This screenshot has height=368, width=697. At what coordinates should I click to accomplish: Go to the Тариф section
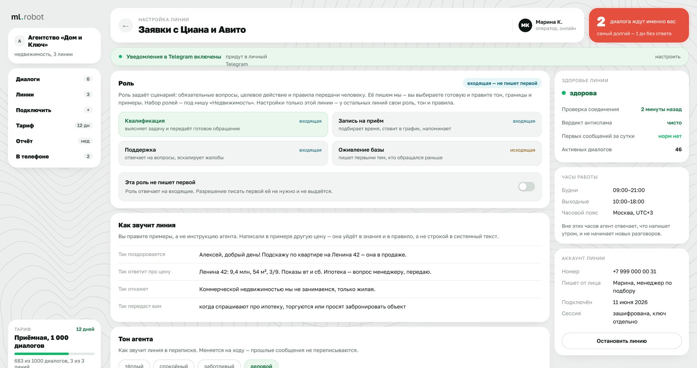pos(54,125)
